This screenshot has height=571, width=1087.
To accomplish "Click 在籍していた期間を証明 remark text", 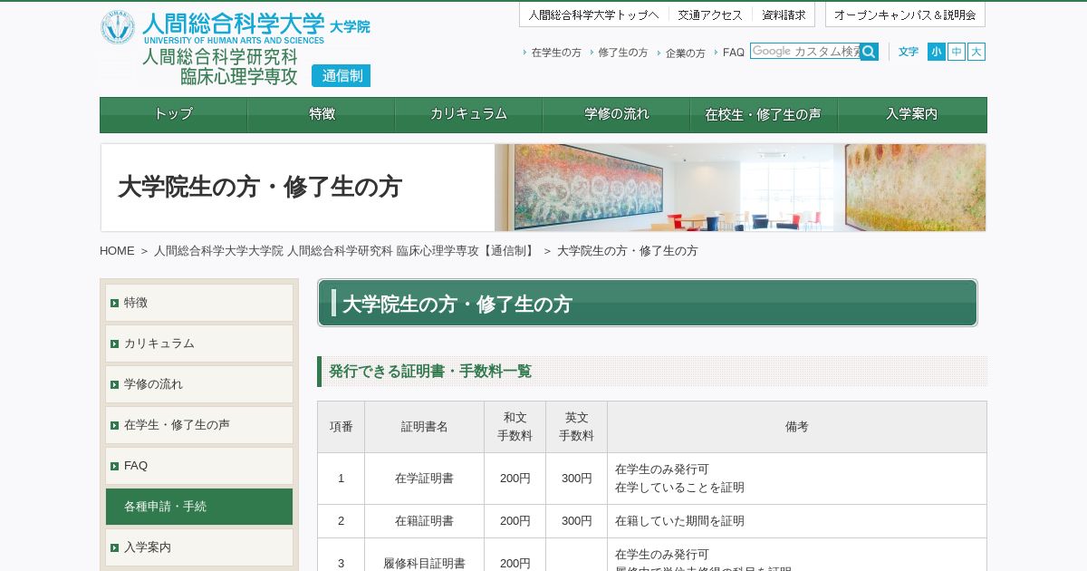I will coord(679,521).
